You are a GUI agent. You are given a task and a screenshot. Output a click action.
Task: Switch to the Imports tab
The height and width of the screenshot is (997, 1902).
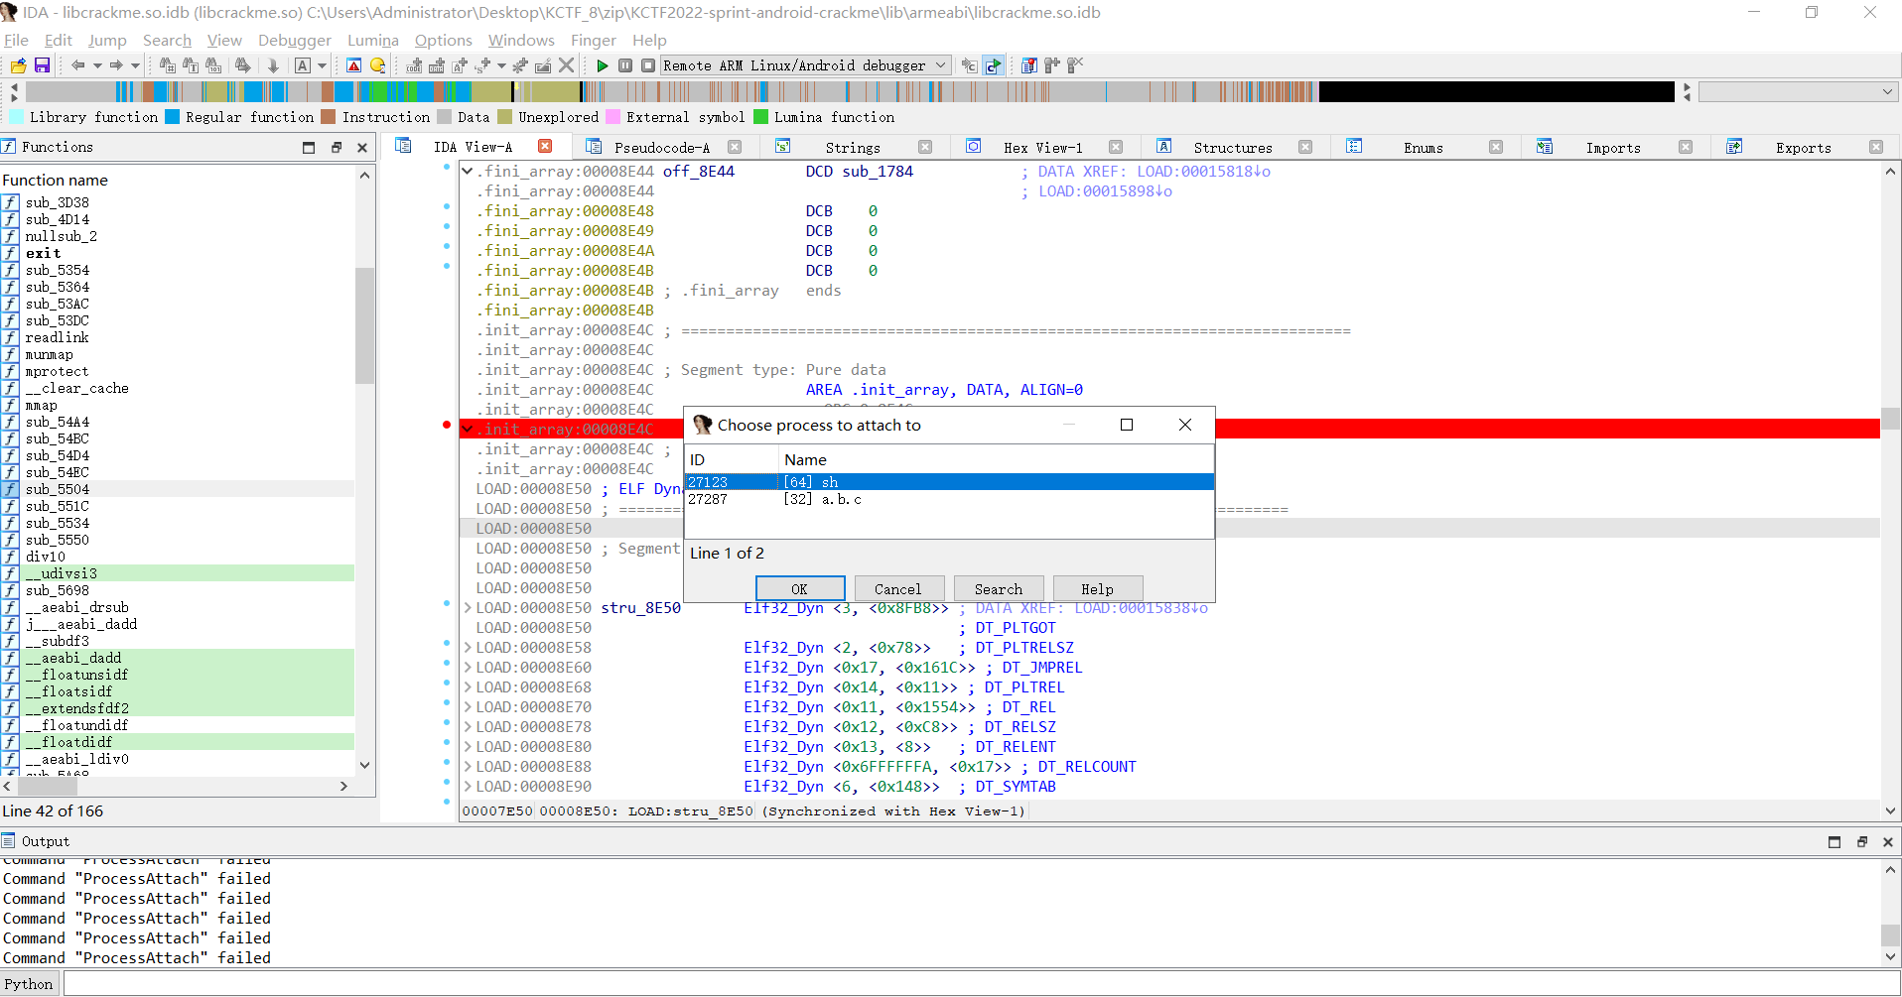(1613, 148)
